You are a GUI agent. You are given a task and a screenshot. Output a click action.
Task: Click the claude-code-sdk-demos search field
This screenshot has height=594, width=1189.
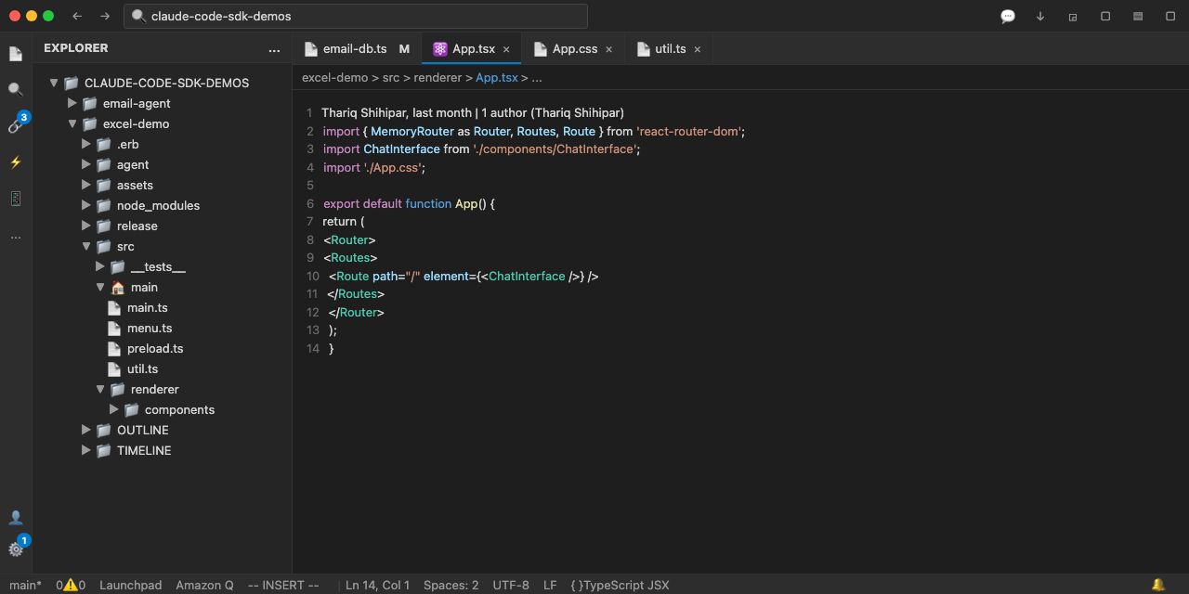click(x=356, y=17)
